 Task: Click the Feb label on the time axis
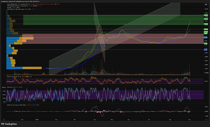pos(56,119)
